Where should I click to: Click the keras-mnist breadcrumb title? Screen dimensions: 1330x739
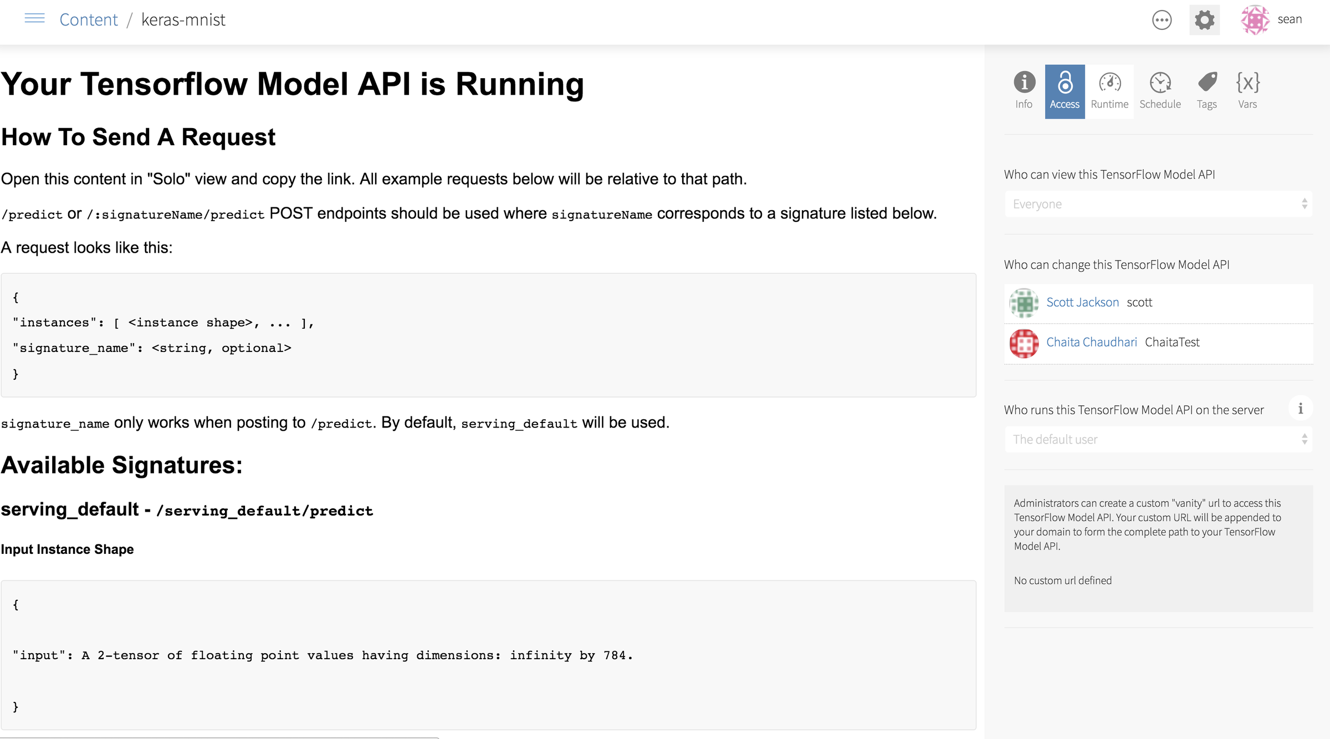coord(183,19)
